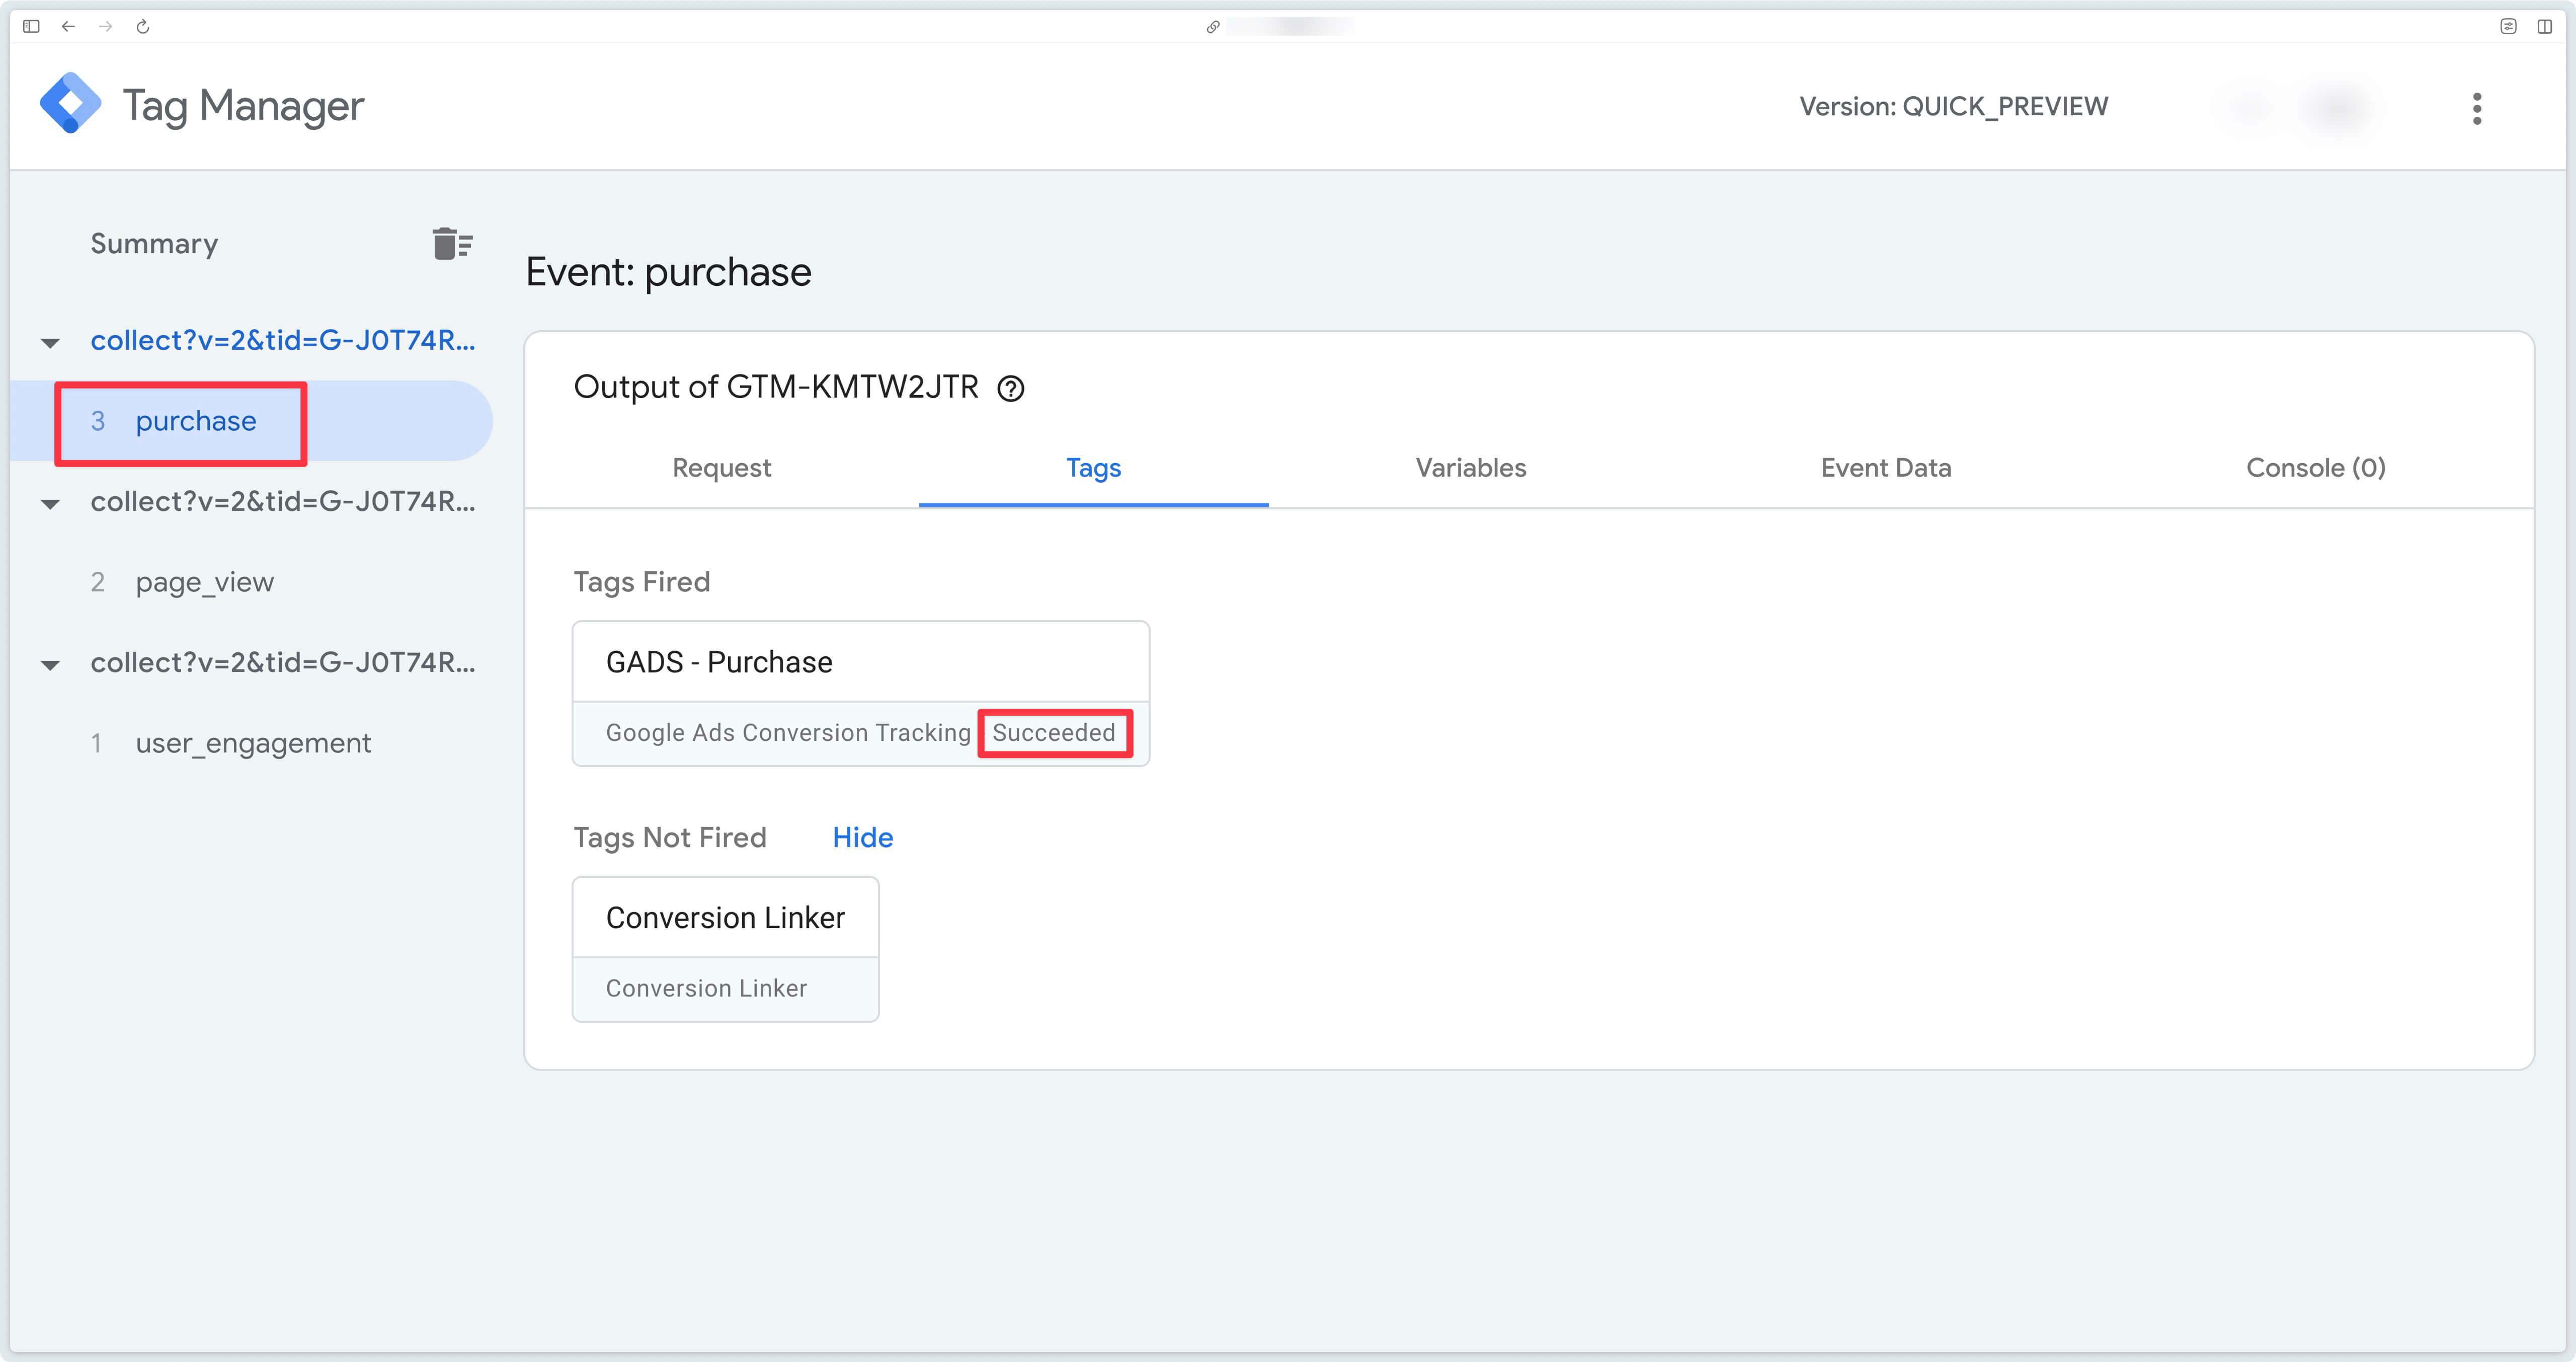
Task: Open the split view icon at top right
Action: (x=2544, y=27)
